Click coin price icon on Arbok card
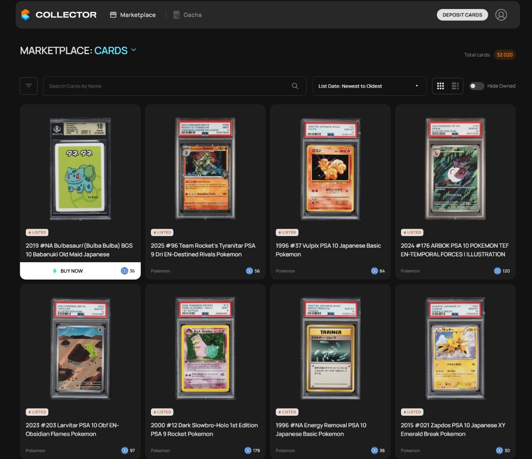This screenshot has width=532, height=459. [x=497, y=271]
